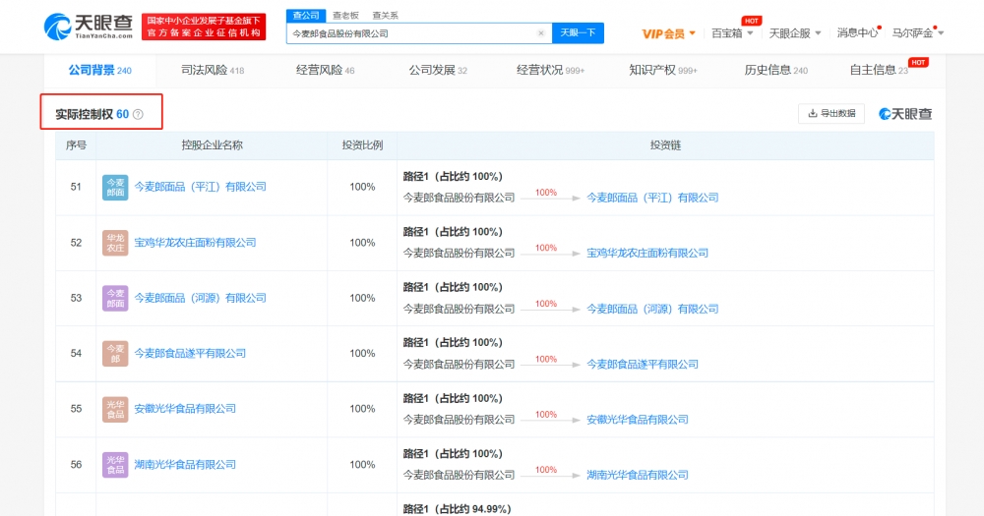Open the 天眼企服 dropdown
The height and width of the screenshot is (516, 984).
794,33
